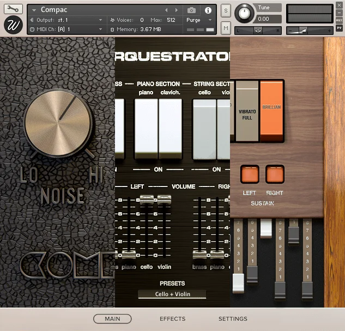Viewport: 345px width, 331px height.
Task: Toggle the AUX button
Action: point(339,20)
